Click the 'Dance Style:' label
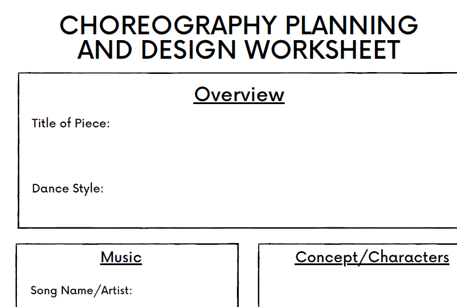Viewport: 457px width, 307px height. pyautogui.click(x=68, y=188)
